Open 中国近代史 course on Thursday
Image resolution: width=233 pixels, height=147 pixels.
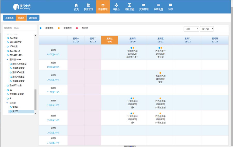[132, 51]
